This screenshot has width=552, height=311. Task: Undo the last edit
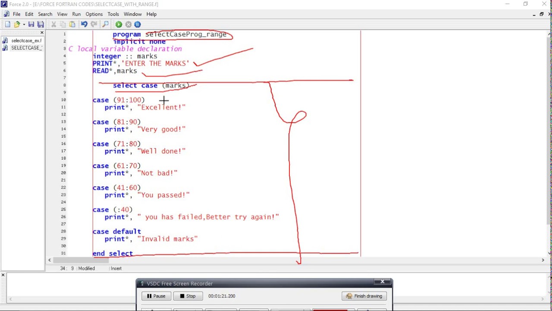(x=84, y=25)
